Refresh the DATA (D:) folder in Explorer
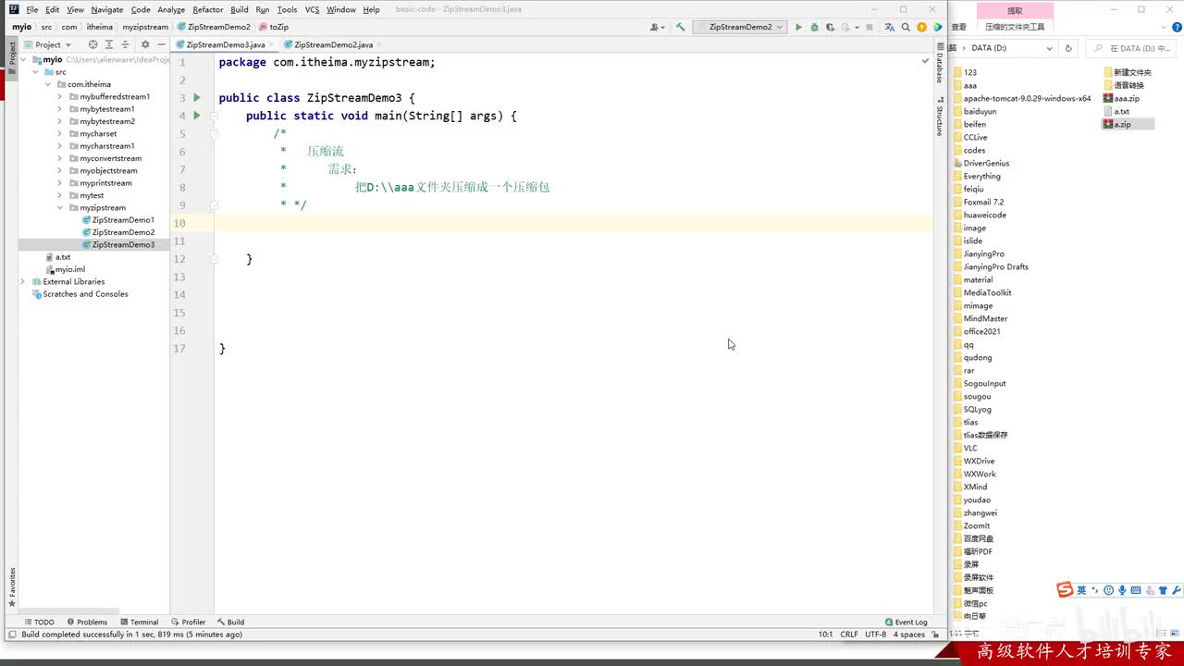 [1068, 48]
